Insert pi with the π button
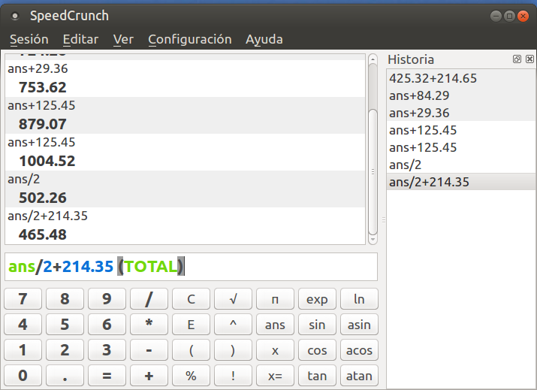The width and height of the screenshot is (537, 390). [x=275, y=299]
